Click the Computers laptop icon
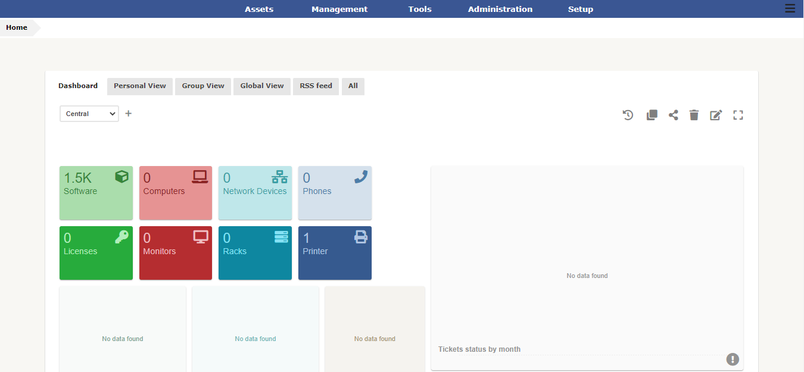804x372 pixels. click(200, 176)
